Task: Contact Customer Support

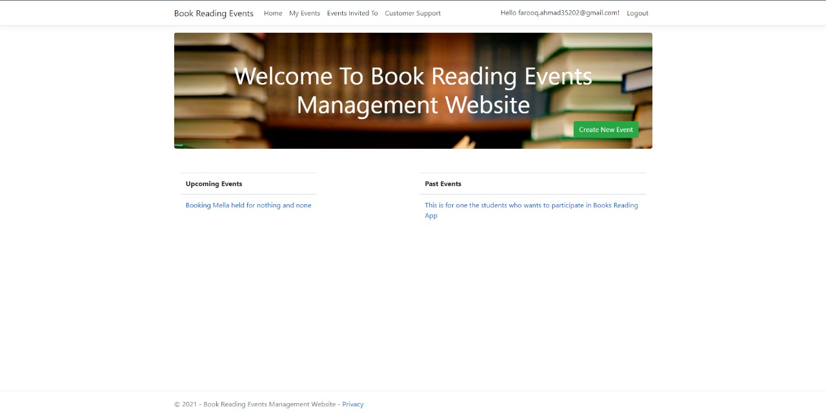Action: click(x=412, y=13)
